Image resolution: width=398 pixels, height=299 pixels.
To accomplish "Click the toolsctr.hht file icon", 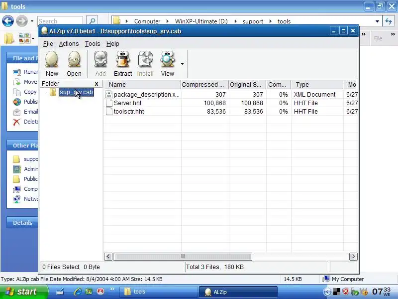I will click(x=109, y=111).
